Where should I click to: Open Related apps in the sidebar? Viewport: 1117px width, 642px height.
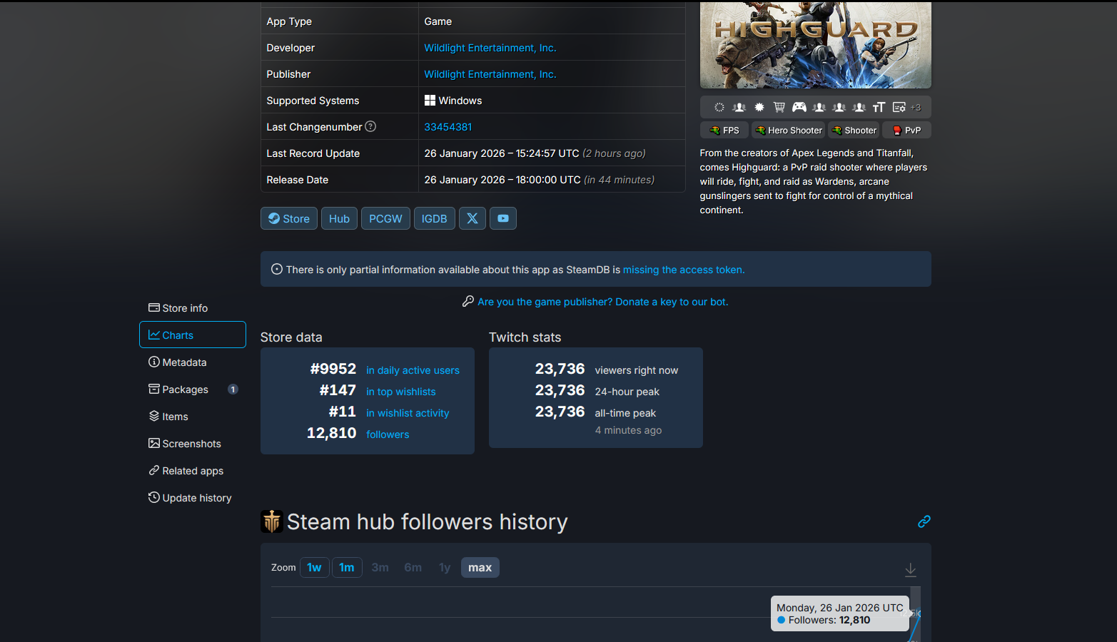(193, 470)
